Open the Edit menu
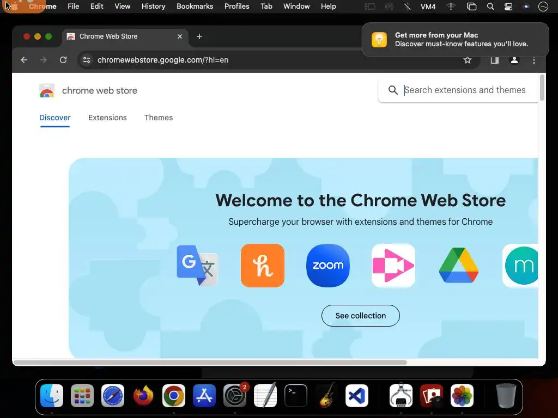This screenshot has height=418, width=558. click(97, 7)
